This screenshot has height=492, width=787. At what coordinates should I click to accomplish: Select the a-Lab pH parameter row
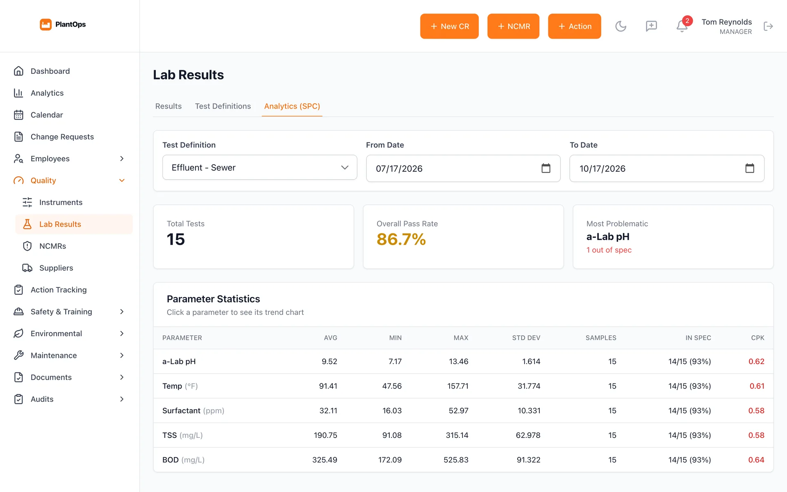tap(463, 362)
